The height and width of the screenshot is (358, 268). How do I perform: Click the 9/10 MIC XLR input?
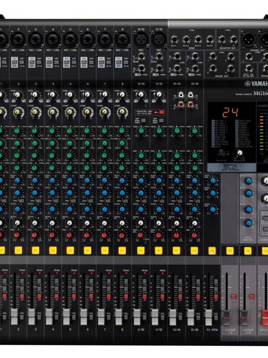click(x=141, y=39)
